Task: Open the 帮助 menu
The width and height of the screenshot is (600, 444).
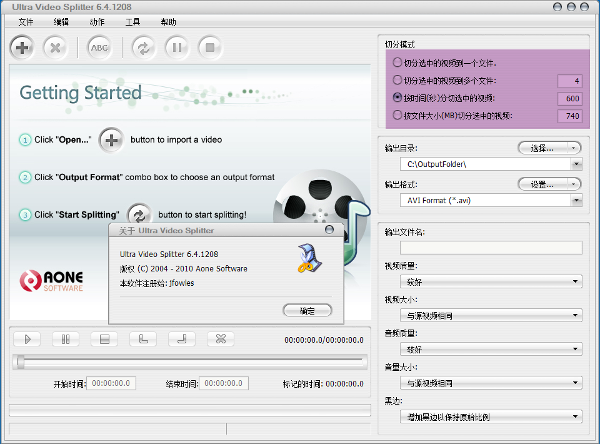Action: pos(168,22)
